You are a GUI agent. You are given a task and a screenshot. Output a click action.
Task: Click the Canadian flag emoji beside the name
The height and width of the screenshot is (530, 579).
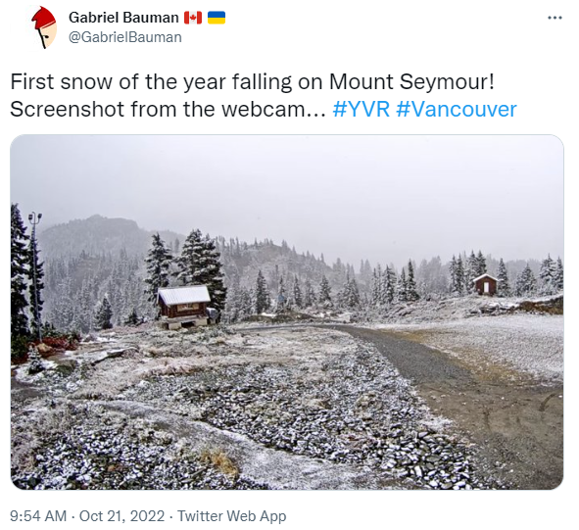(193, 18)
